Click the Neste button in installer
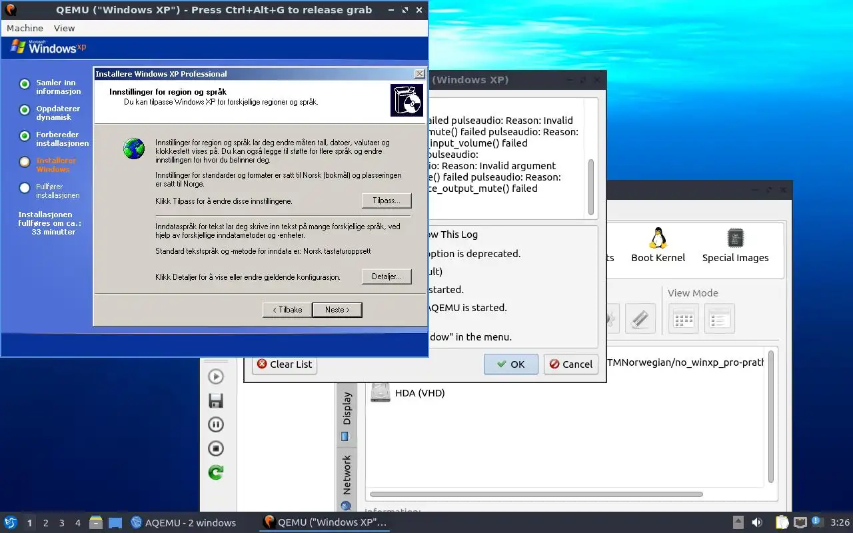Screen dimensions: 853x533 click(337, 310)
